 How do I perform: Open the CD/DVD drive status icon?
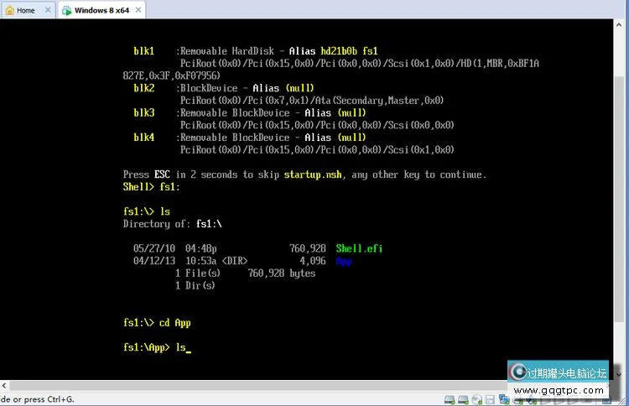tap(477, 399)
